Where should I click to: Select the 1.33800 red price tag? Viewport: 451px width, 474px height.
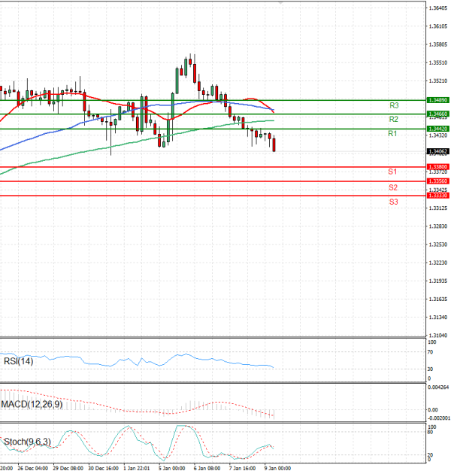tap(437, 166)
